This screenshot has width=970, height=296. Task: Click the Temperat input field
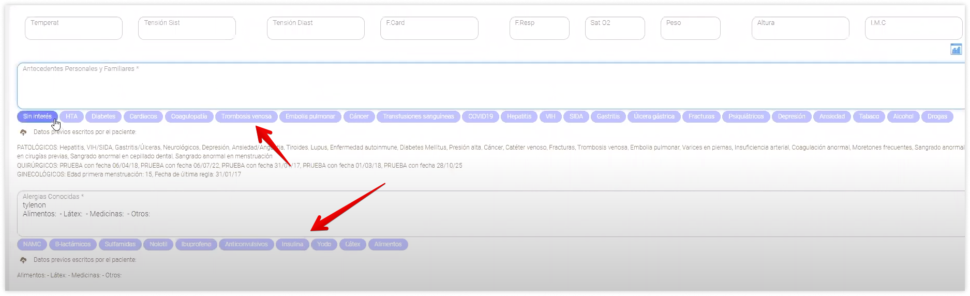click(x=73, y=28)
